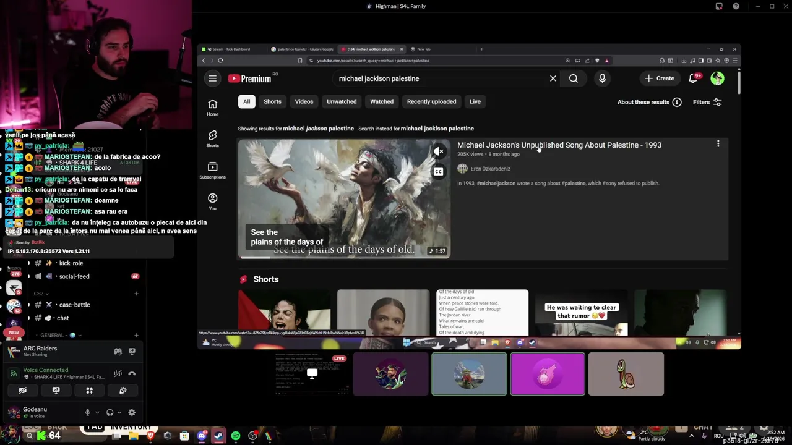Screen dimensions: 792x445
Task: Add a channel to the GENERAL category
Action: (x=136, y=335)
